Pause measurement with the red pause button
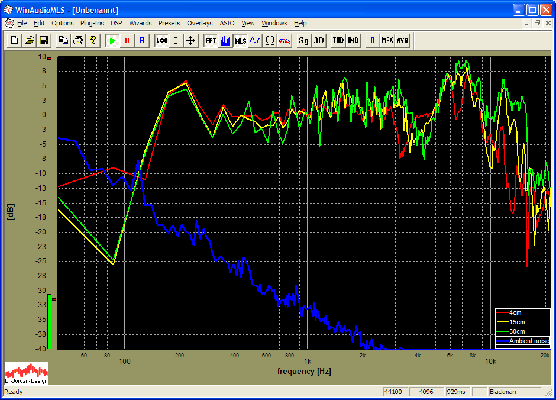 127,41
